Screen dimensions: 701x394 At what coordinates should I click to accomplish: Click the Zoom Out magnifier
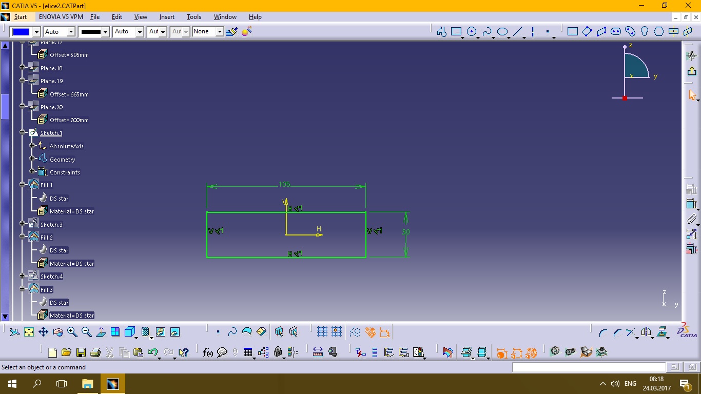tap(86, 332)
